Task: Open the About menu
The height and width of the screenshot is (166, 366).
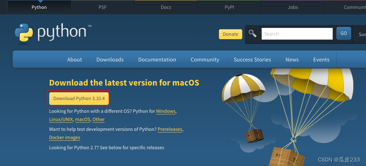Action: 75,59
